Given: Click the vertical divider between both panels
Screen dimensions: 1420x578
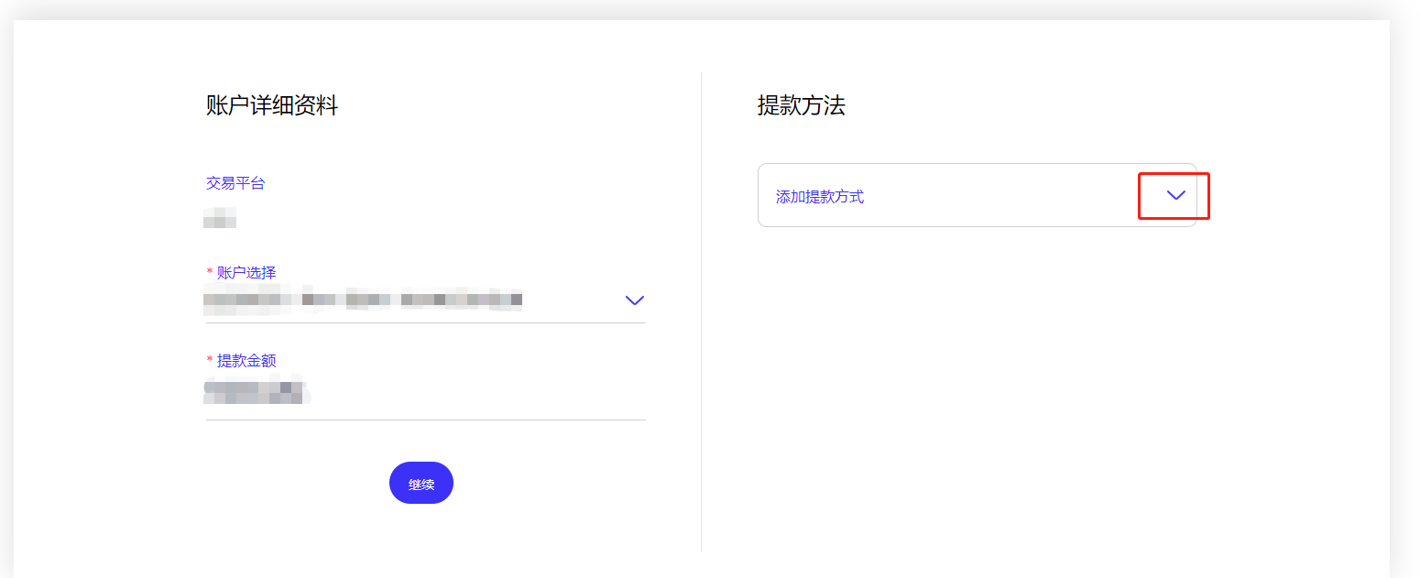Looking at the screenshot, I should coord(701,311).
